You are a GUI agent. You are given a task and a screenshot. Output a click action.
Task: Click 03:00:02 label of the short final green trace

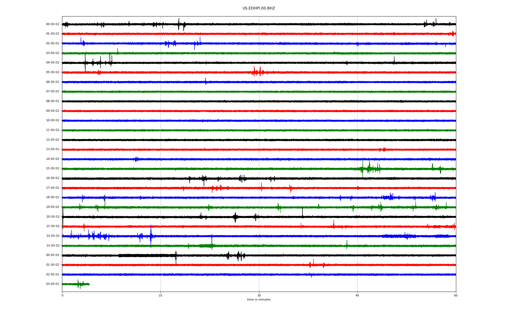tap(53, 284)
